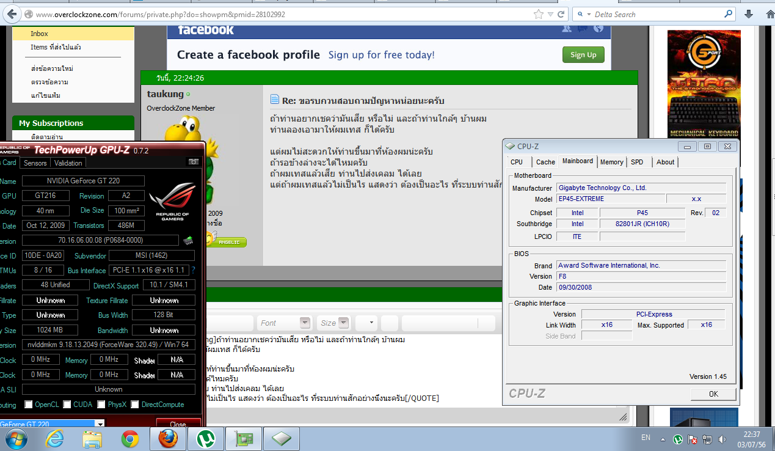The image size is (775, 451).
Task: Click the network tray icon
Action: 707,439
